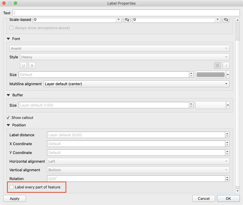Toggle strikethrough with the S button
Image resolution: width=243 pixels, height=205 pixels.
click(32, 66)
